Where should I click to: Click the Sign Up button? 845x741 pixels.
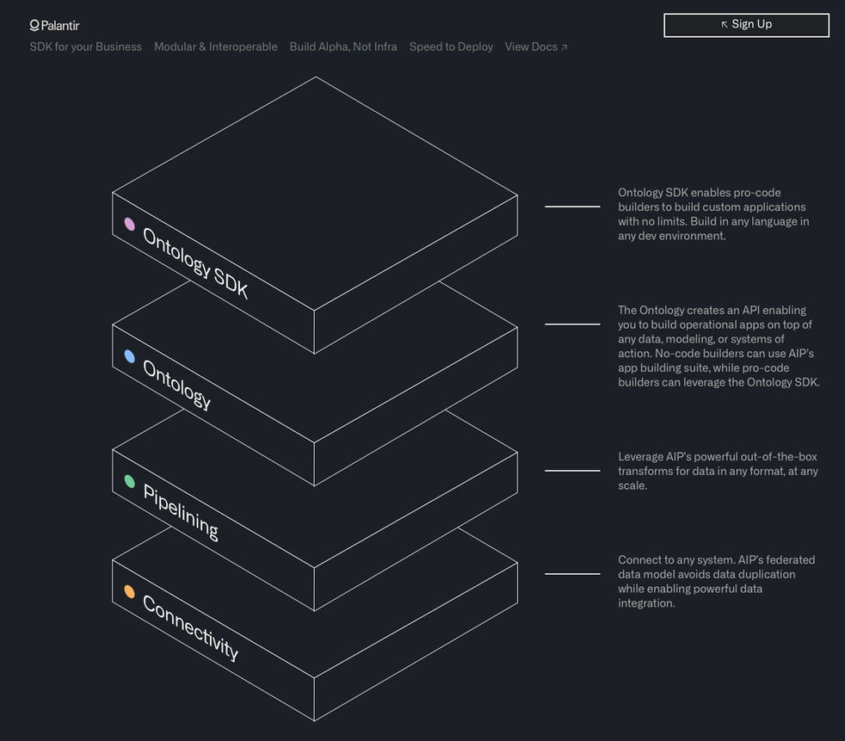[x=746, y=25]
